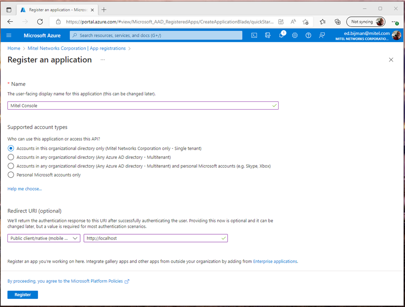Open the portal hamburger menu
The image size is (405, 307).
point(9,36)
